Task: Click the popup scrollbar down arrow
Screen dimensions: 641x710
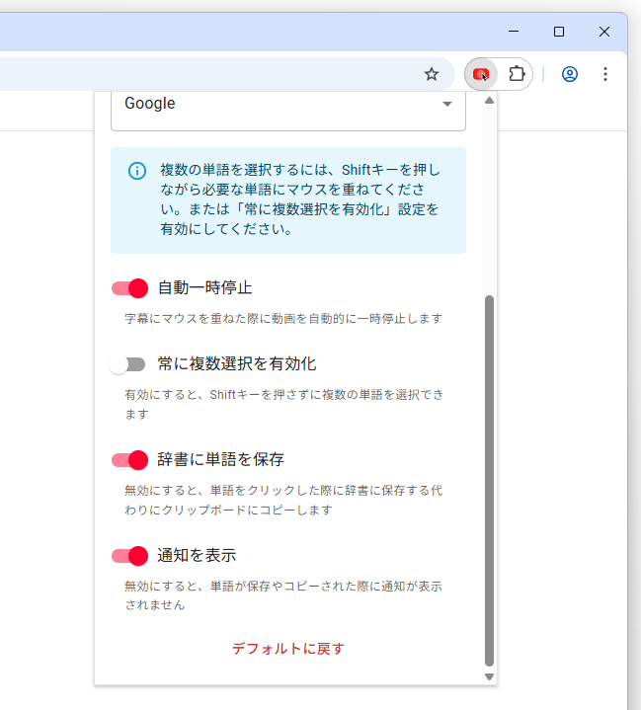Action: [x=489, y=677]
